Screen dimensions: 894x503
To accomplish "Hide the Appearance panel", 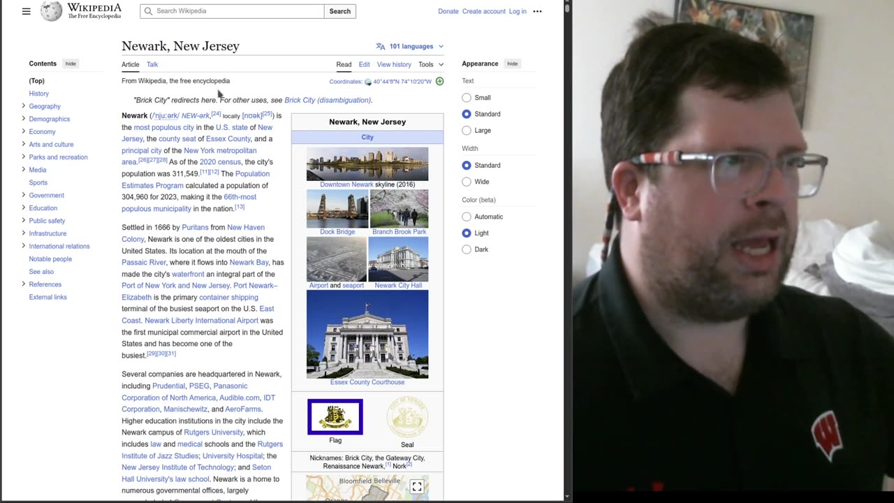I will click(x=513, y=64).
